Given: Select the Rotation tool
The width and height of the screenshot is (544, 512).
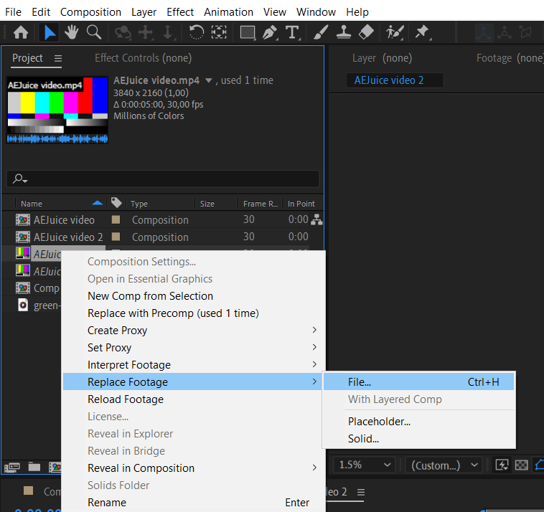Looking at the screenshot, I should [x=197, y=32].
